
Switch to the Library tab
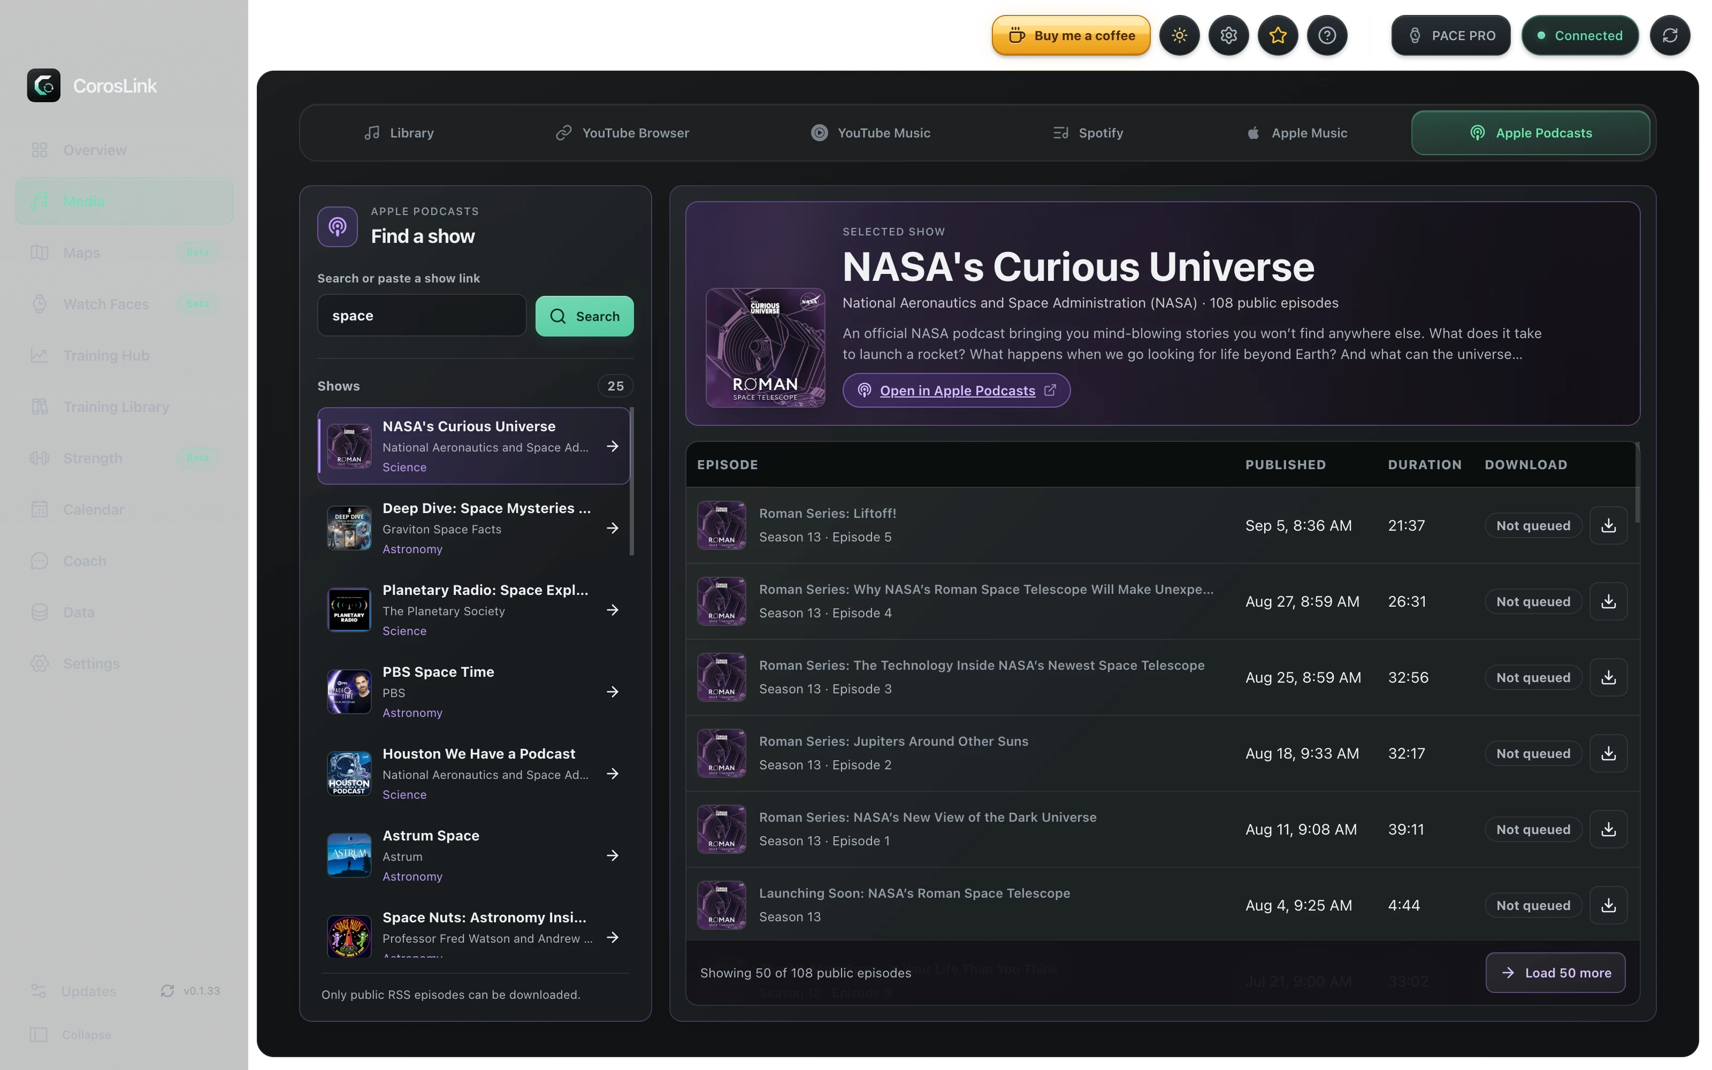399,133
